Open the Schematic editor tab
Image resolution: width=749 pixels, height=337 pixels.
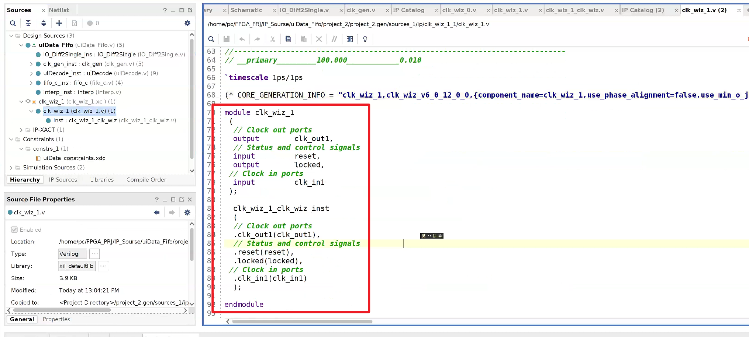pyautogui.click(x=246, y=10)
